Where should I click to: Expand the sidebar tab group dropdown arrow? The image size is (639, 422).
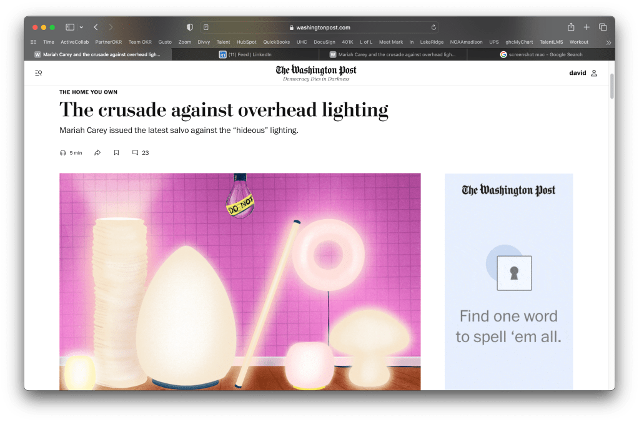coord(81,27)
